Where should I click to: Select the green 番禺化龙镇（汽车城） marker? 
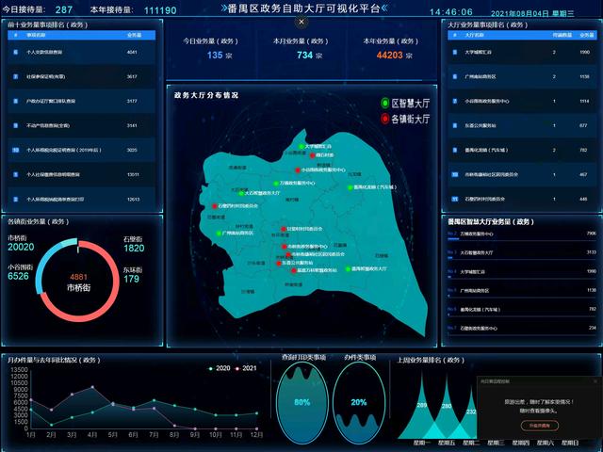pyautogui.click(x=350, y=187)
